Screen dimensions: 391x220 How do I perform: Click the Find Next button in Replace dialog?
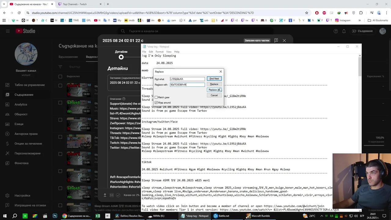214,79
